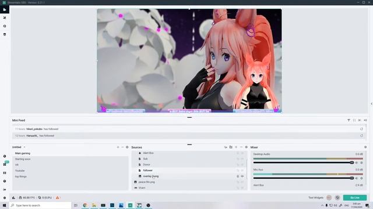373x209 pixels.
Task: Click the login arrow icon in the sidebar
Action: (x=5, y=189)
